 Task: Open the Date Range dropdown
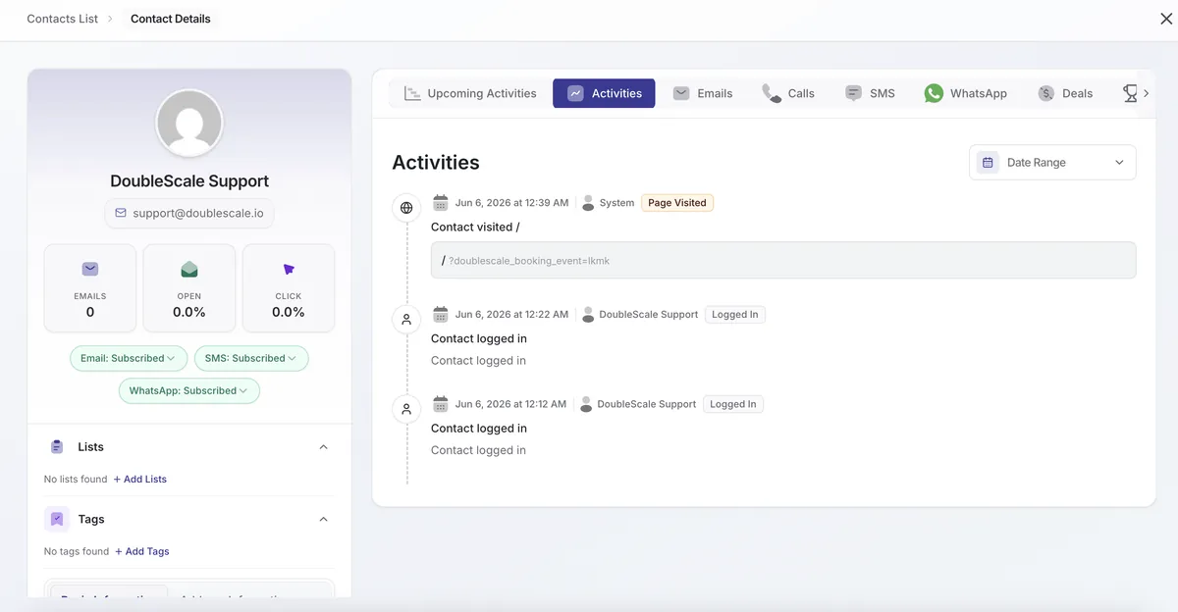click(x=1052, y=163)
